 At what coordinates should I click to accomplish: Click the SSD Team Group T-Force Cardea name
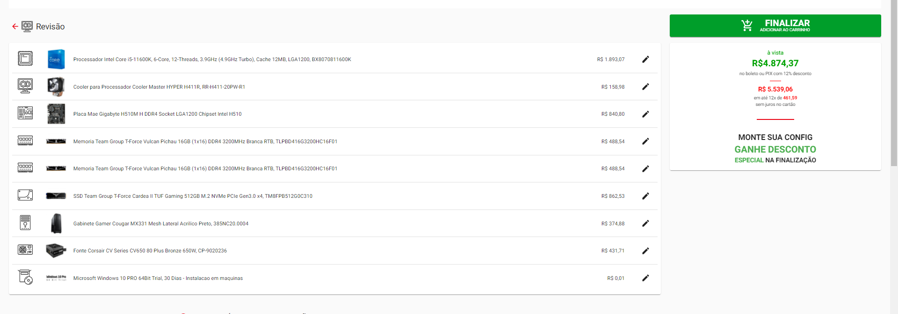[x=193, y=196]
